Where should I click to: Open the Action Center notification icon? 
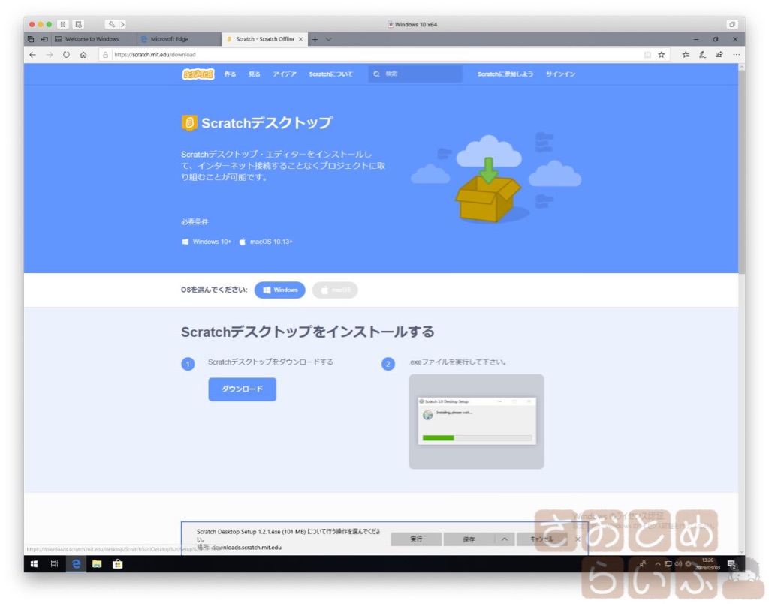point(731,564)
